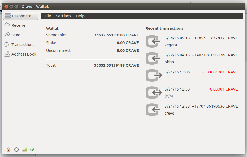Click incoming icon for bbbb transaction
This screenshot has width=247, height=157.
click(153, 58)
